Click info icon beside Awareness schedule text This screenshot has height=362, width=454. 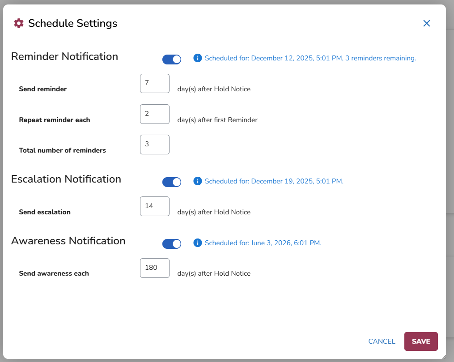[198, 243]
